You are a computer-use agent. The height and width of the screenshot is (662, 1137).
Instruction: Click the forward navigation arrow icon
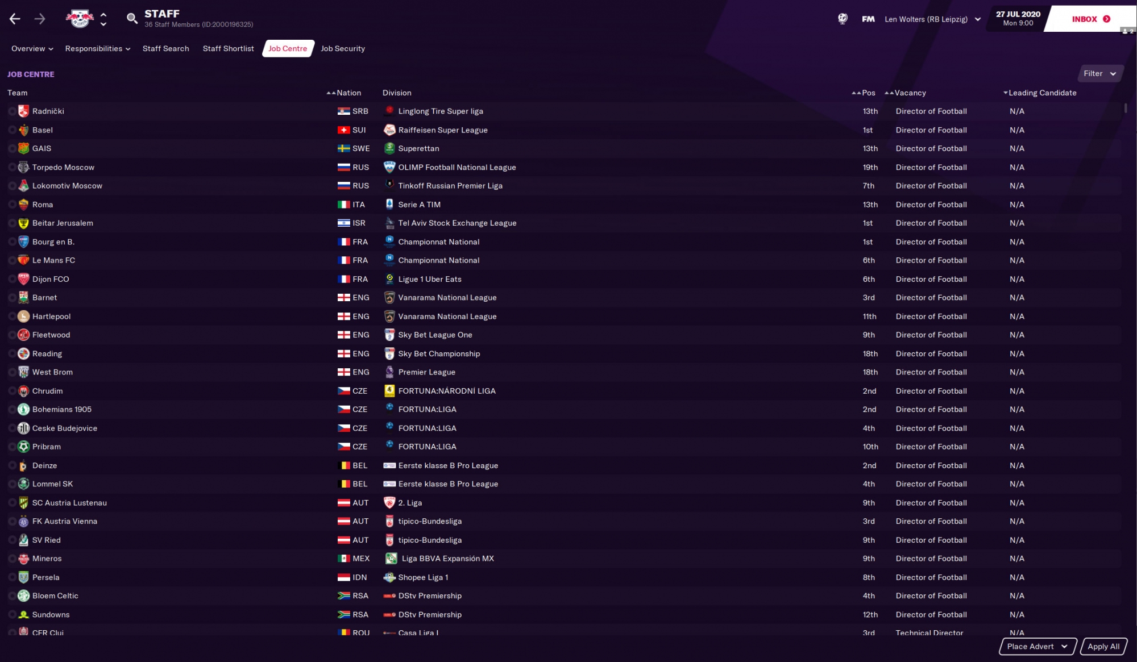click(x=39, y=18)
